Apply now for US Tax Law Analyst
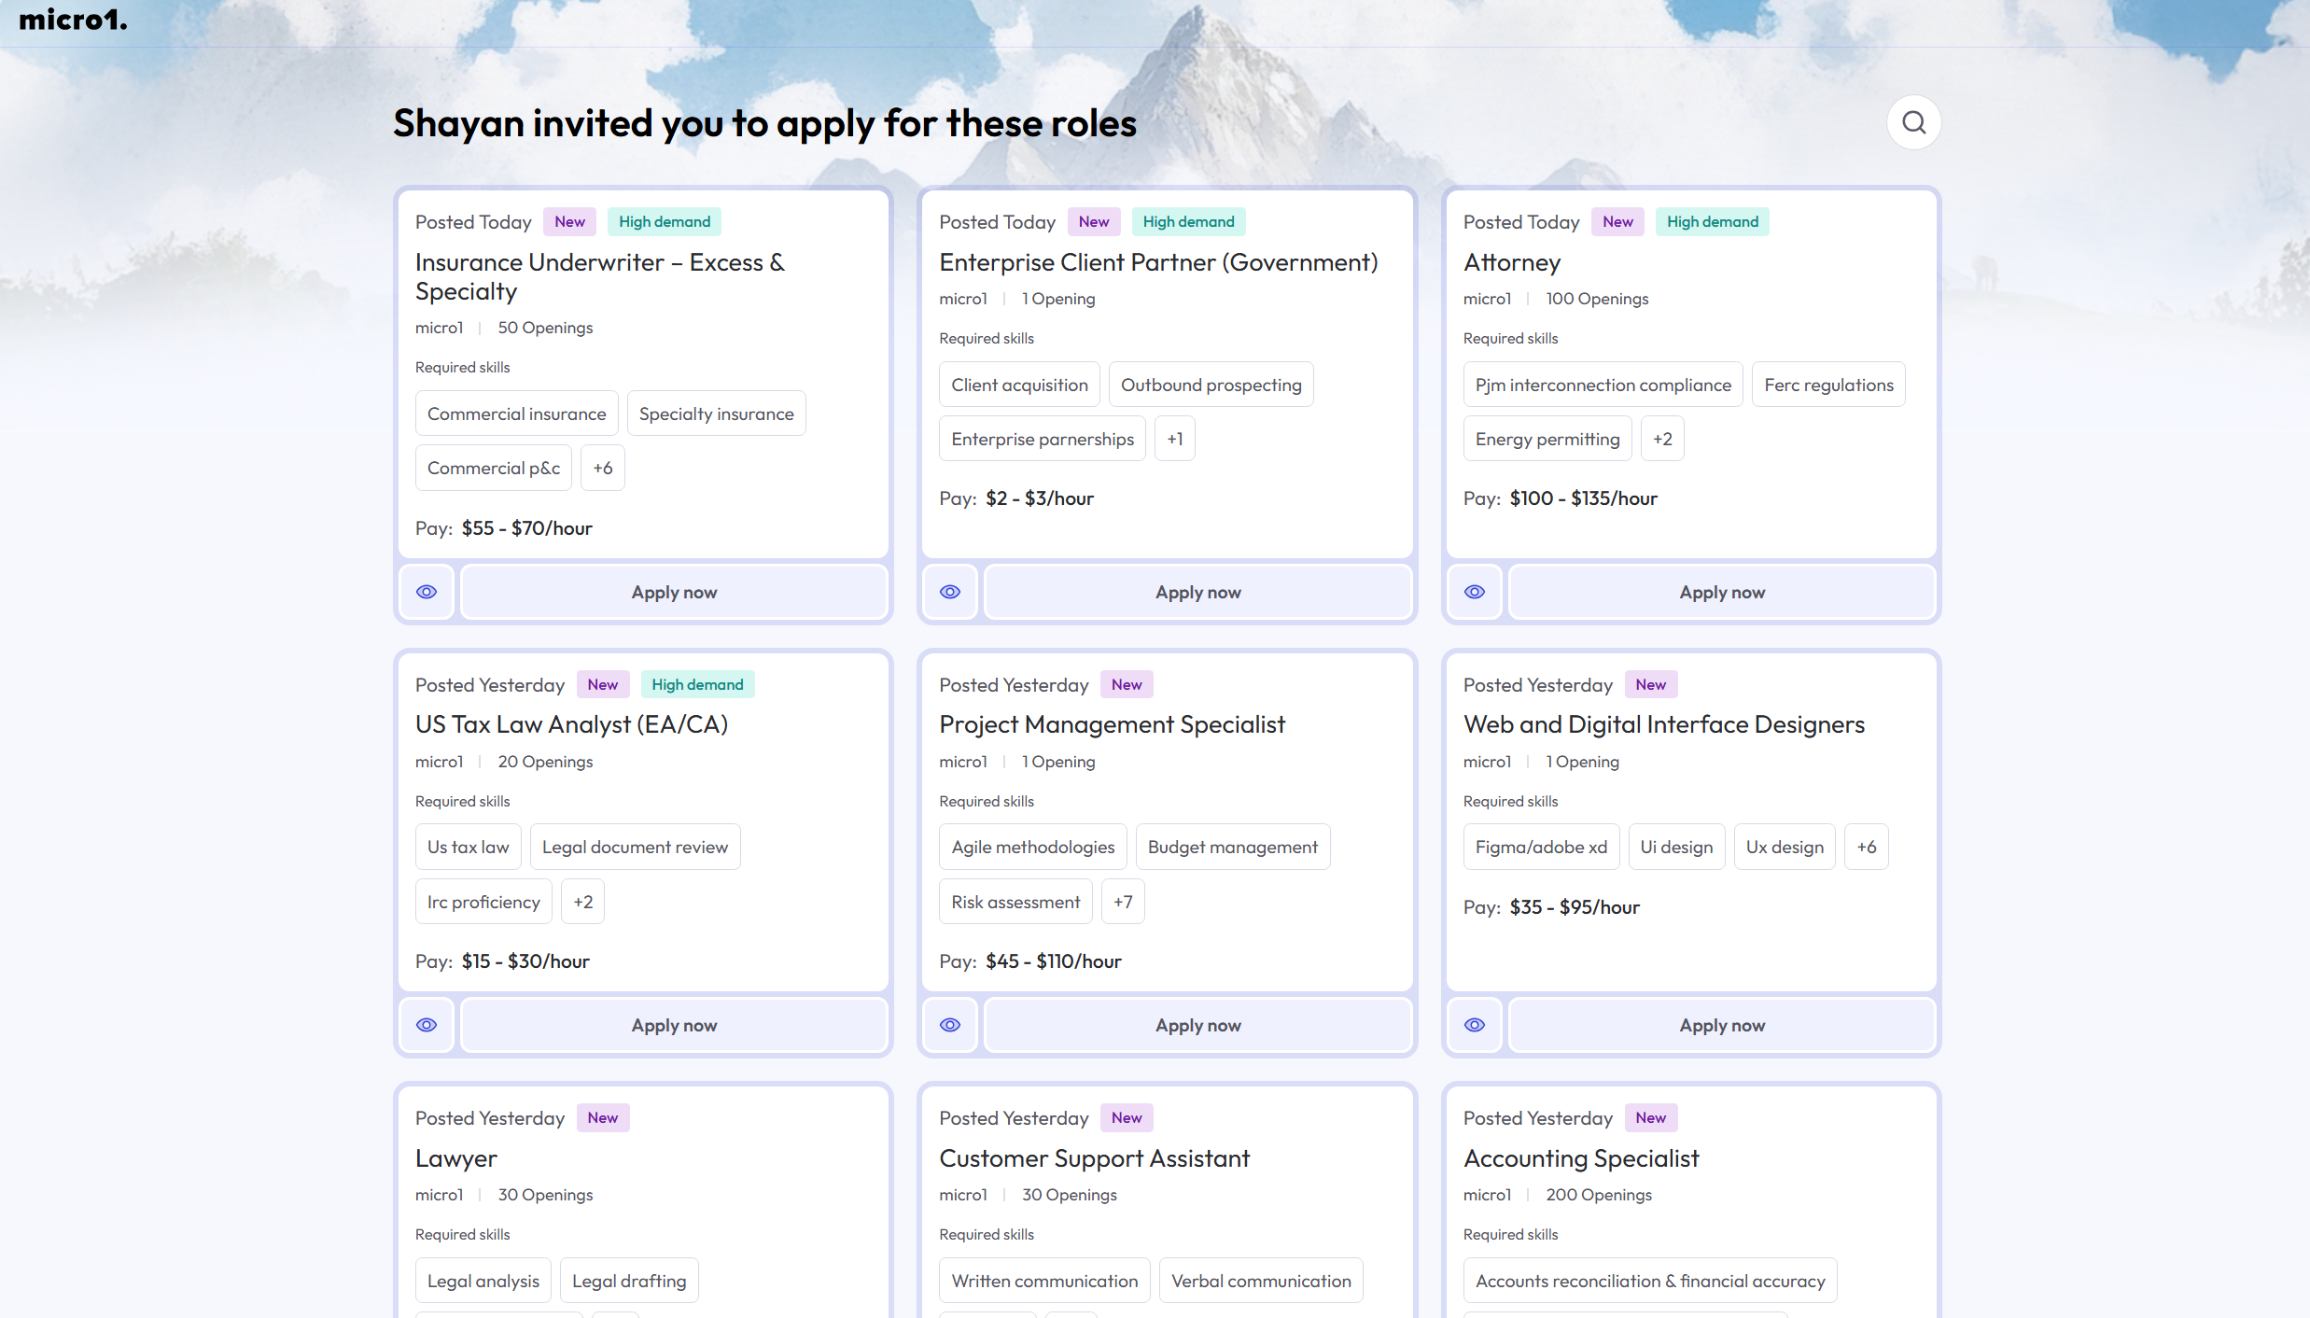Image resolution: width=2310 pixels, height=1318 pixels. pos(674,1025)
